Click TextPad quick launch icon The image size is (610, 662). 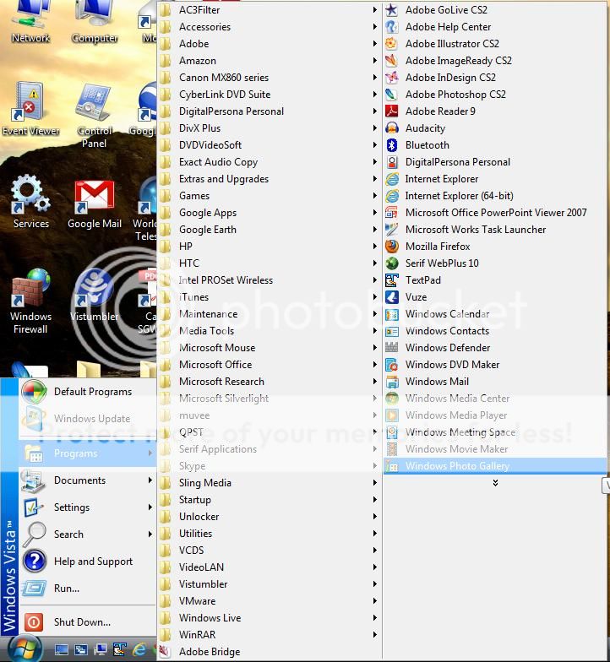point(120,649)
